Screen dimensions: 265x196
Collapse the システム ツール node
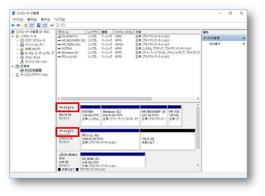pos(13,36)
